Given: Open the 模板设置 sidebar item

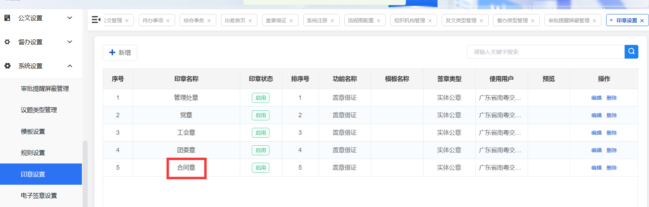Looking at the screenshot, I should (x=33, y=132).
